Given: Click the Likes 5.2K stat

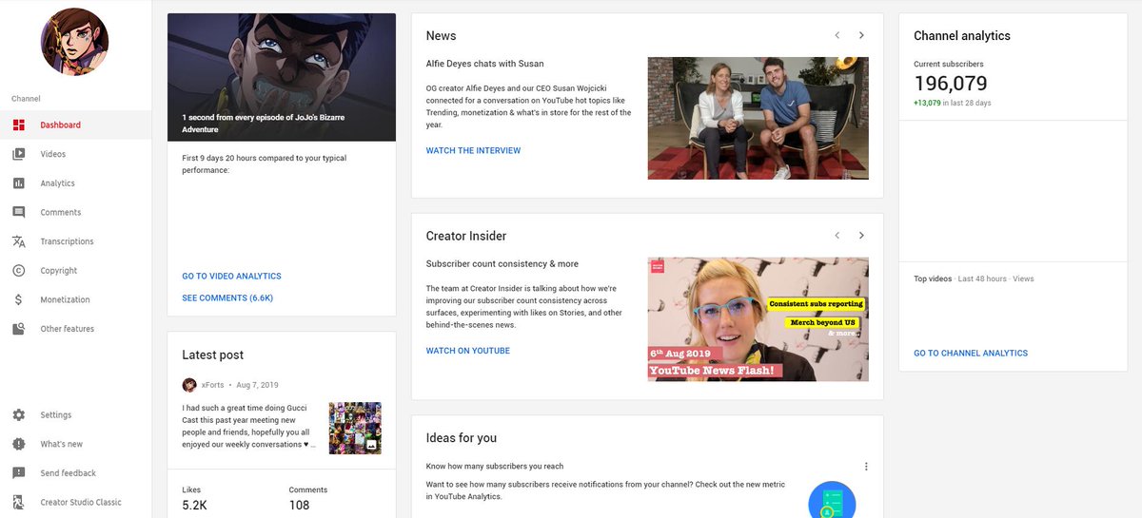Looking at the screenshot, I should coord(195,499).
